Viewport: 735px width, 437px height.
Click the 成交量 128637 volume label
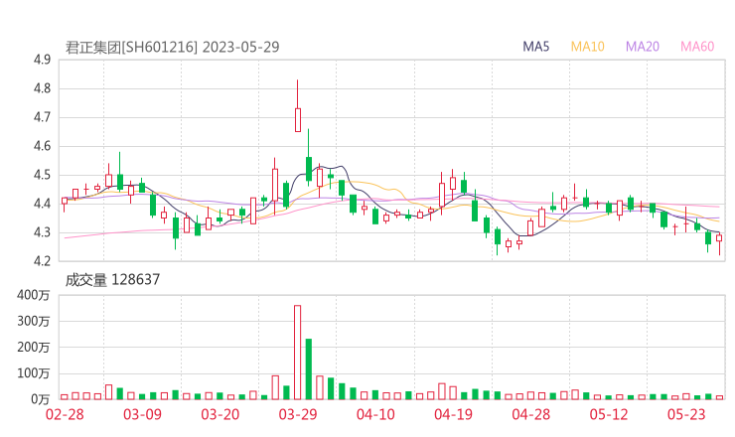[x=112, y=280]
